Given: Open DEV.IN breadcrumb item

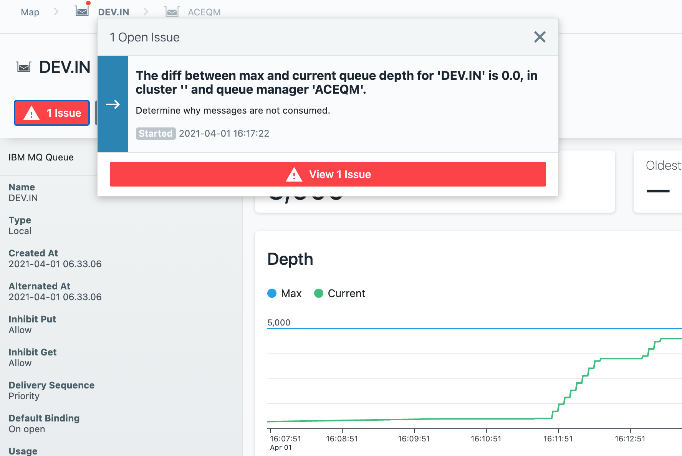Looking at the screenshot, I should click(113, 12).
